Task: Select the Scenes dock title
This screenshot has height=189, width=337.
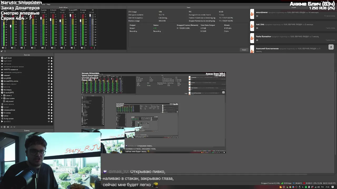Action: tap(27, 130)
